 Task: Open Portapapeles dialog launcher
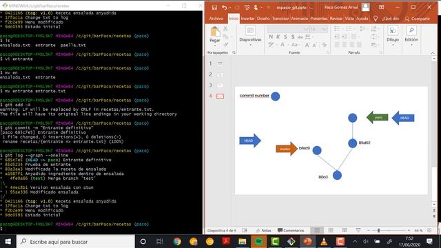tap(234, 52)
